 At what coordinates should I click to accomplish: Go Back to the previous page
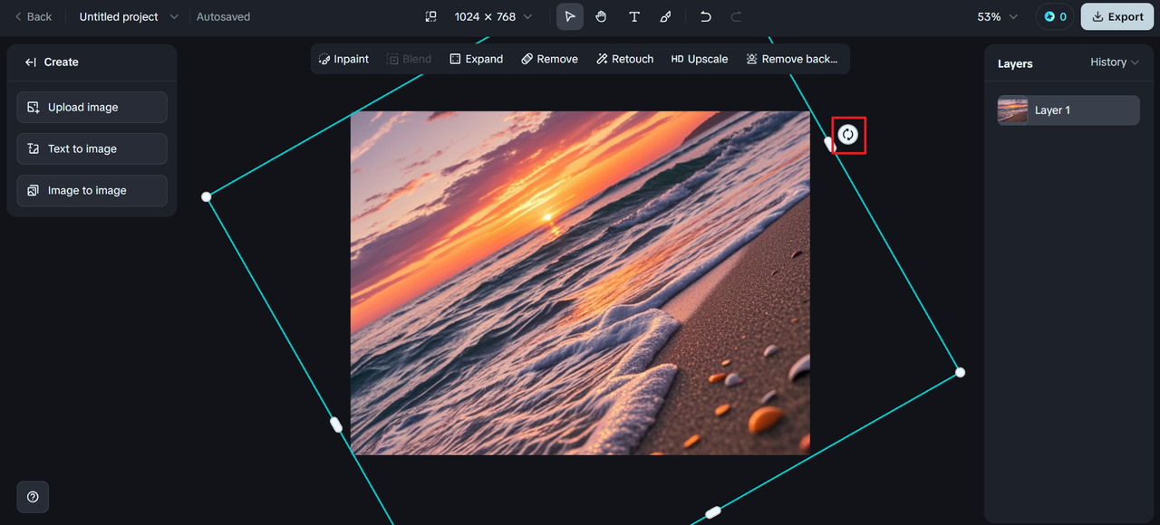[x=33, y=17]
